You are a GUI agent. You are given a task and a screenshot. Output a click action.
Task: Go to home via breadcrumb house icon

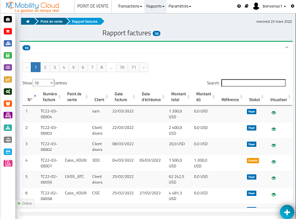[x=28, y=21]
